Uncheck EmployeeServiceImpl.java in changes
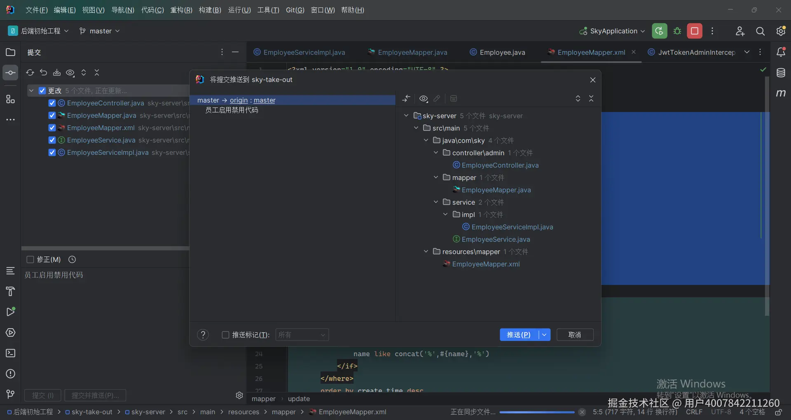The image size is (791, 420). pyautogui.click(x=52, y=152)
